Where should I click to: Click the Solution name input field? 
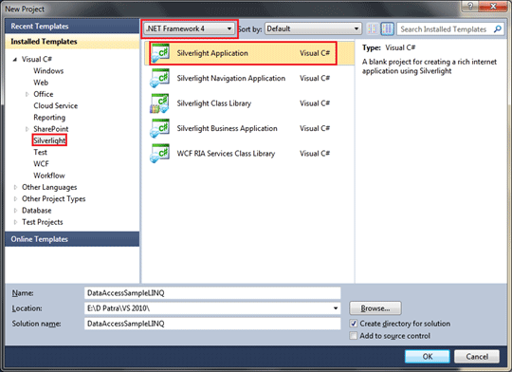point(212,324)
